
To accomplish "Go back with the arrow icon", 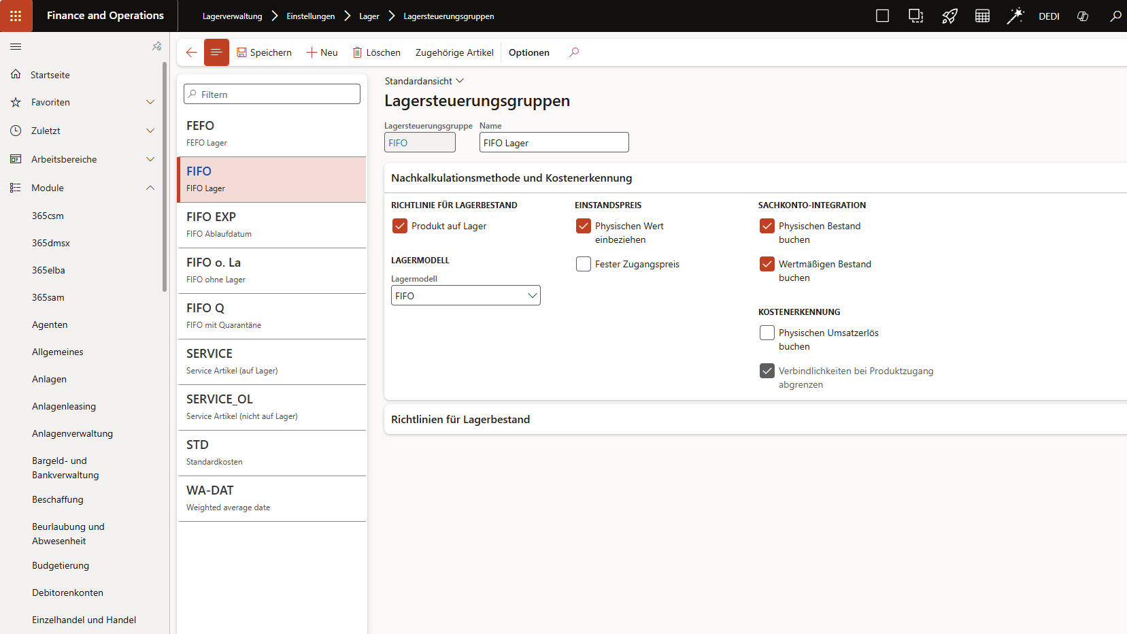I will tap(191, 52).
